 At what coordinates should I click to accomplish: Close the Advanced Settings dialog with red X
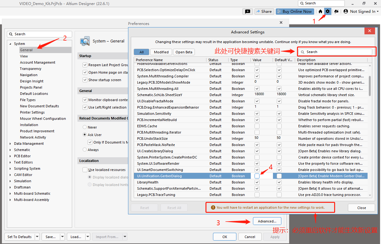369,31
